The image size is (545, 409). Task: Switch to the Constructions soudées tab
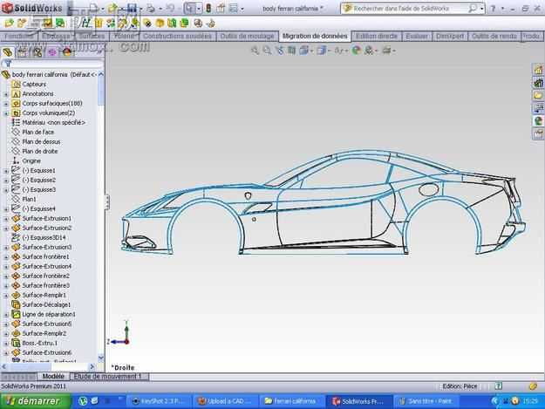coord(177,36)
